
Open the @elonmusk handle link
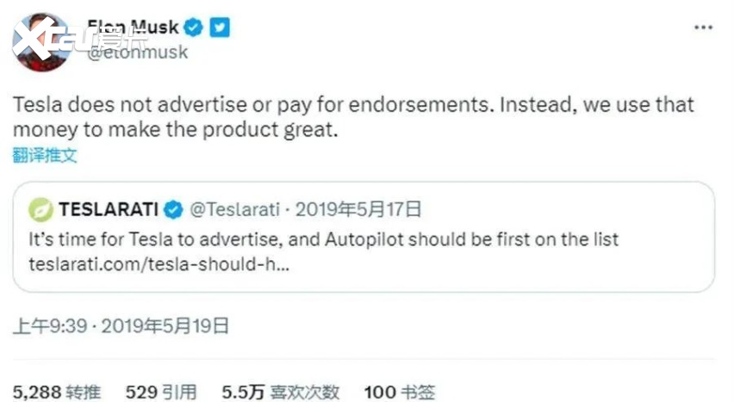point(138,52)
